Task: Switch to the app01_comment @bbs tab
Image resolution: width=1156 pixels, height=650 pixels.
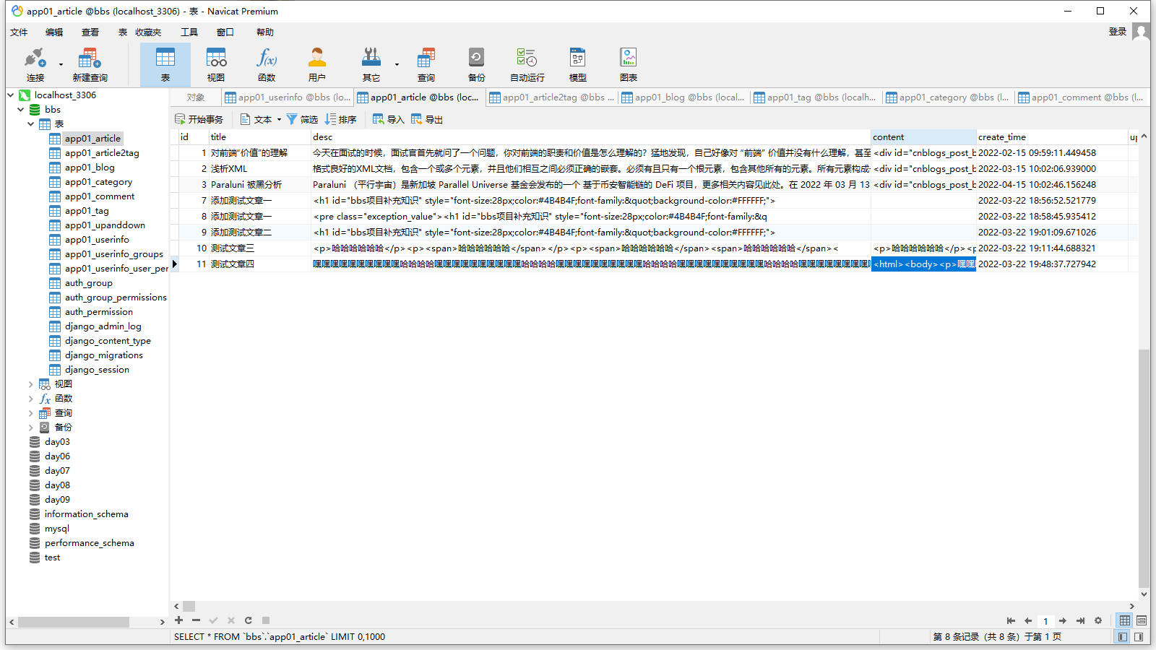Action: point(1080,97)
